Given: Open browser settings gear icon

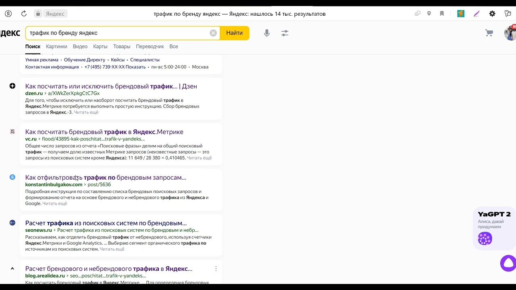Looking at the screenshot, I should pos(492,14).
